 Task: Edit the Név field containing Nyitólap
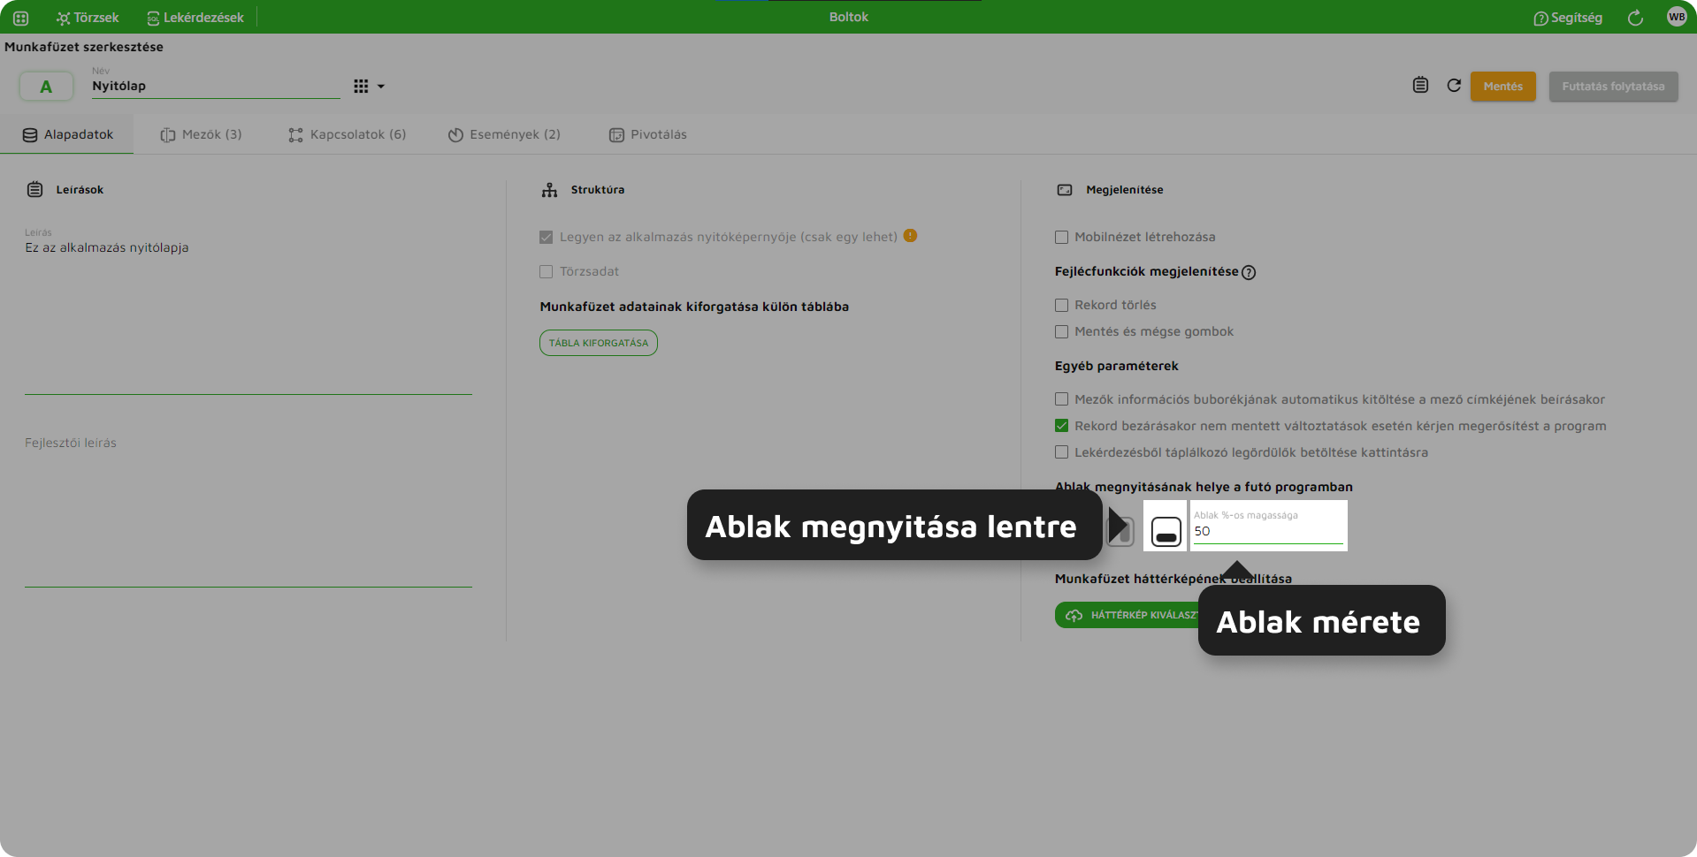click(216, 86)
